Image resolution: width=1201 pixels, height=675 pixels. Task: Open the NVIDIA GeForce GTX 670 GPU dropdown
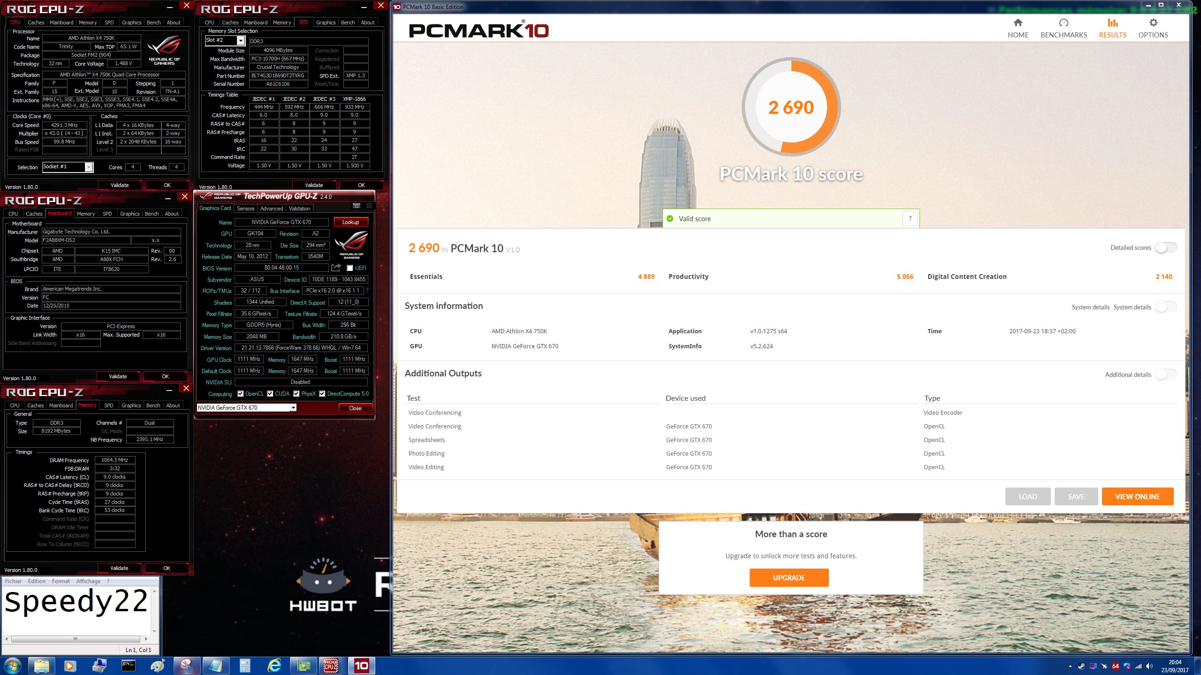click(x=246, y=408)
